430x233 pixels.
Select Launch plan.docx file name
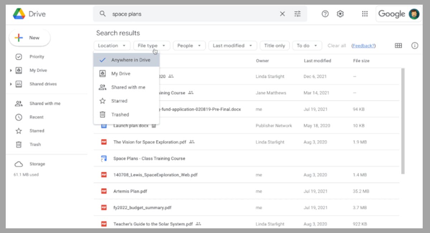(x=131, y=126)
